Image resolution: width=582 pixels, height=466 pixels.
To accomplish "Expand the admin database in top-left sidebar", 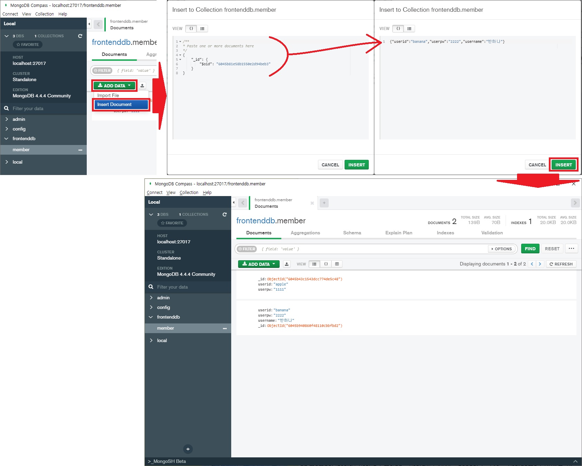I will pyautogui.click(x=7, y=119).
